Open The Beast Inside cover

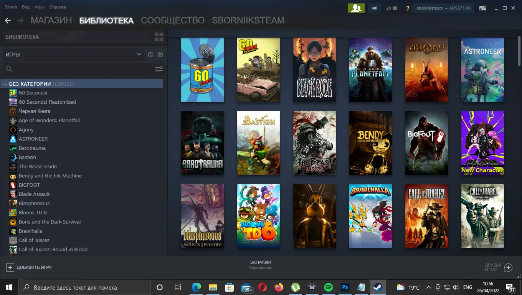pos(314,143)
